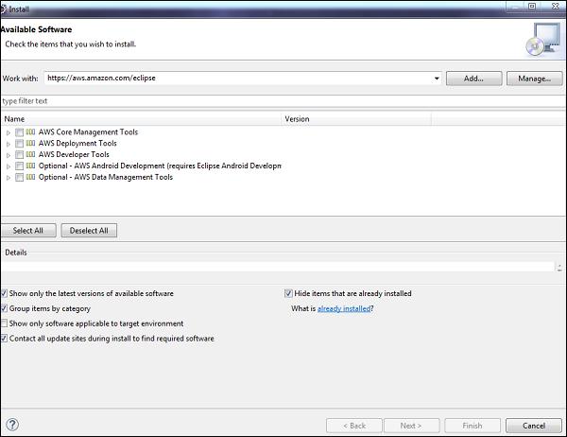Select Optional - AWS Data Management Tools text
The height and width of the screenshot is (437, 567).
coord(106,177)
